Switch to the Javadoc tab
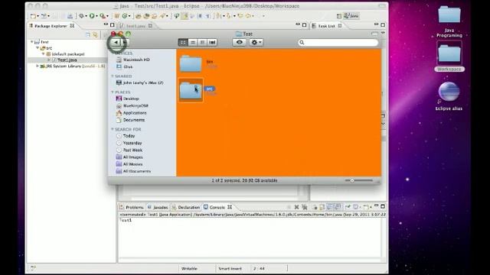Viewport: 490px width, 275px height. tap(158, 207)
